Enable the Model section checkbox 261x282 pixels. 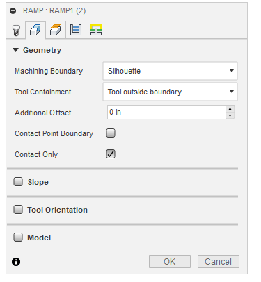click(18, 238)
